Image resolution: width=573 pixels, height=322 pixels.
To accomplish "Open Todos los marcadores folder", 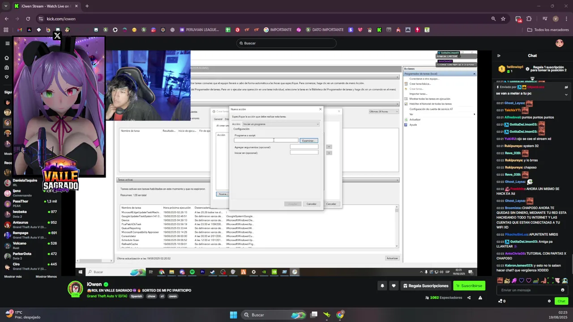I will 548,30.
